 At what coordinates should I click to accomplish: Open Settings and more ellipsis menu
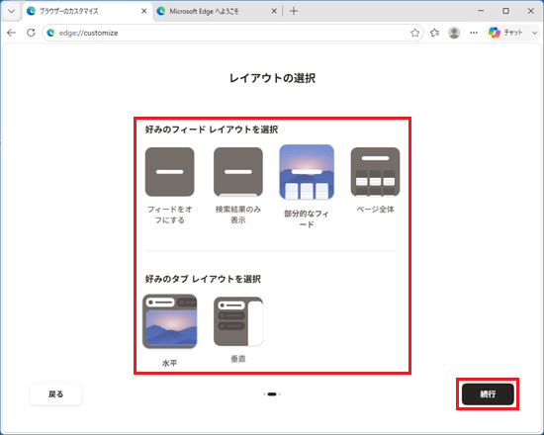click(x=474, y=33)
